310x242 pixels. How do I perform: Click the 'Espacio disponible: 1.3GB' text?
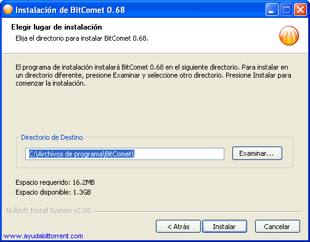tap(53, 192)
